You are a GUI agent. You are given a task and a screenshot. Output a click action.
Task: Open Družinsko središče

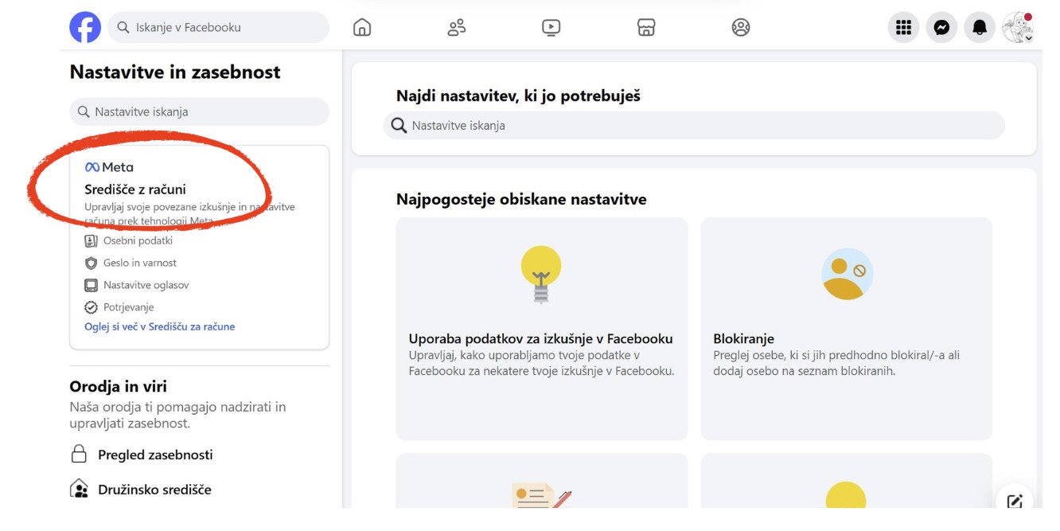154,490
